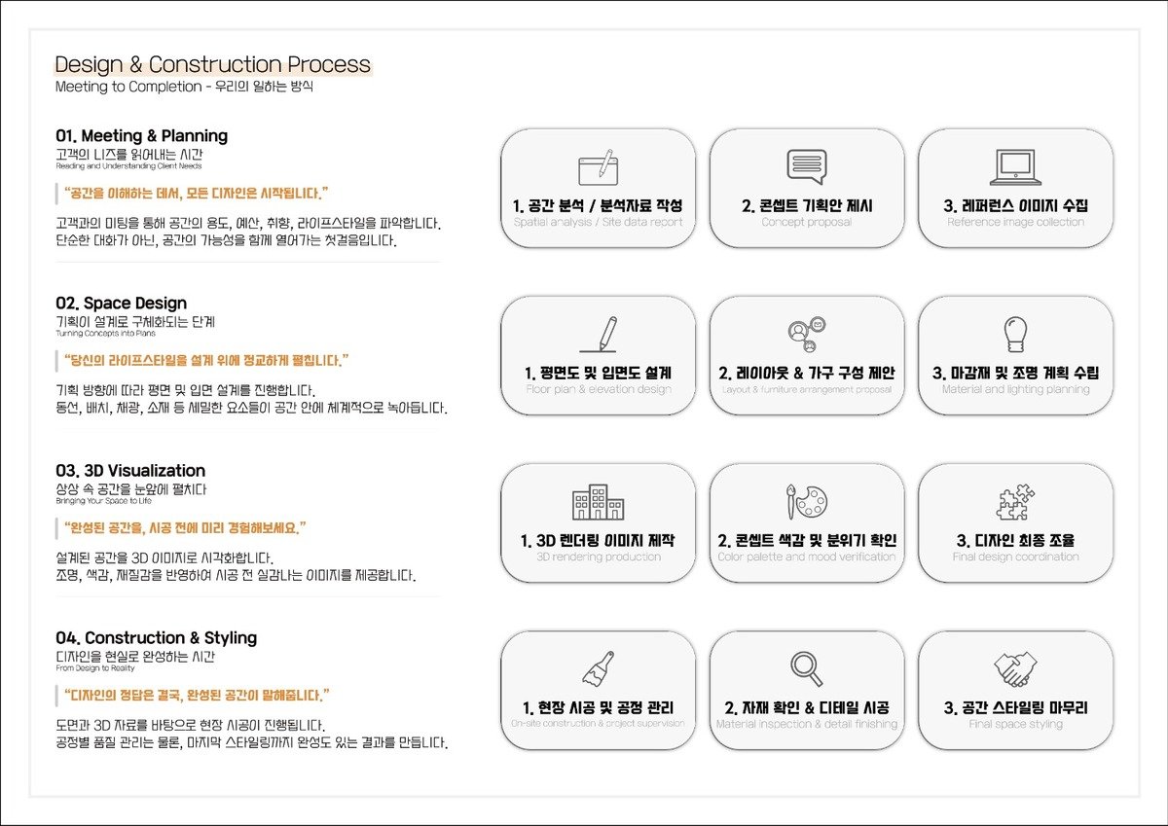1168x826 pixels.
Task: Click the Material and lighting planning caption
Action: pyautogui.click(x=1015, y=389)
